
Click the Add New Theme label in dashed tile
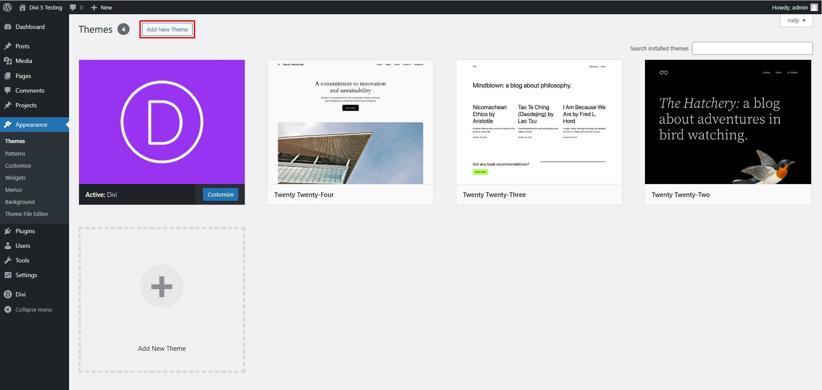pos(162,348)
